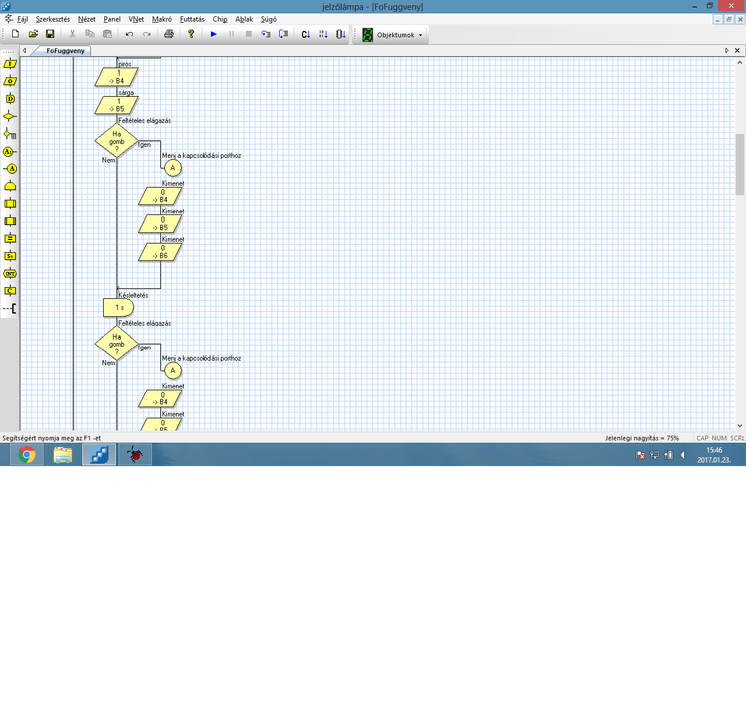Select the Delay icon tool

(10, 99)
